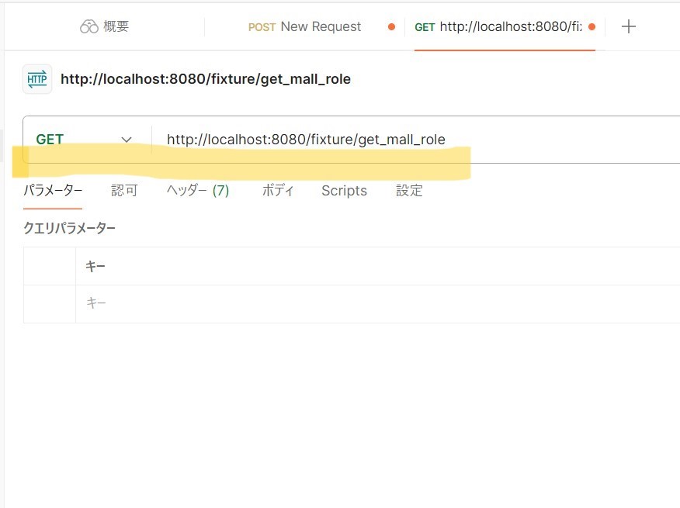Open a new tab with plus icon
Image resolution: width=680 pixels, height=508 pixels.
629,27
